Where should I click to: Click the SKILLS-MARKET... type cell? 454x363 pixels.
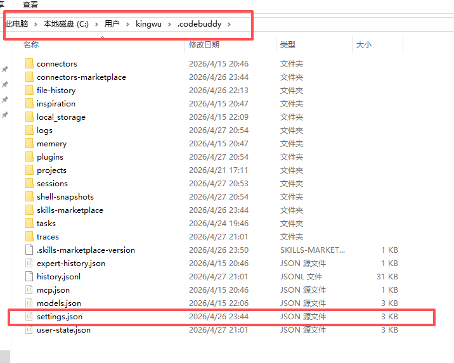pos(313,250)
